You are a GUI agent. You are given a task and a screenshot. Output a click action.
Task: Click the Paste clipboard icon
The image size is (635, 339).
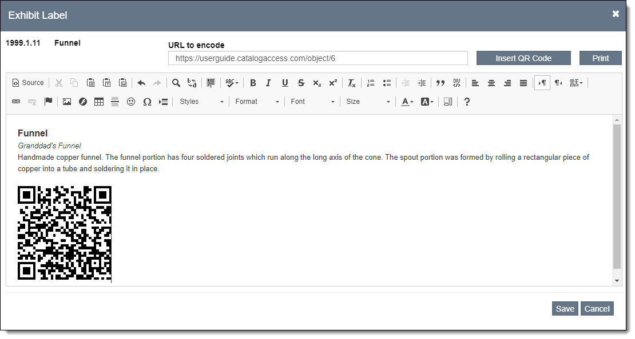click(x=91, y=83)
